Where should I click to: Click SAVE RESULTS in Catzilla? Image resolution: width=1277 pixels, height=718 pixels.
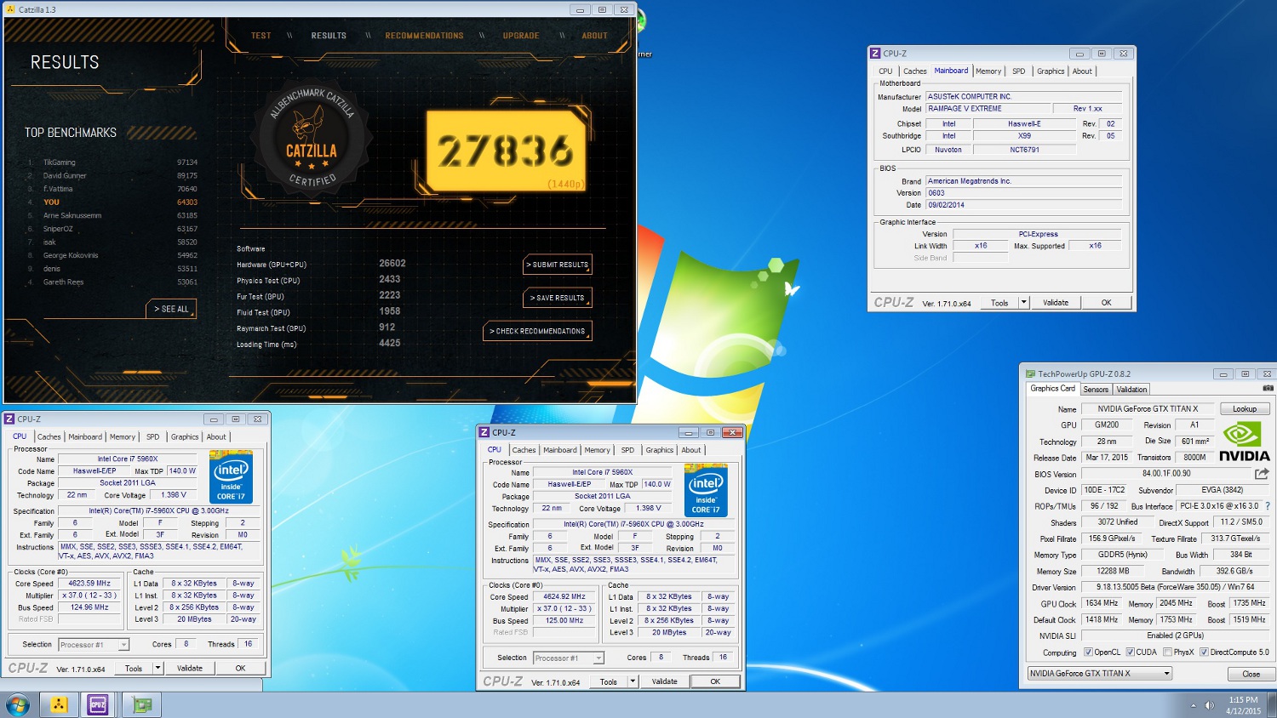558,298
